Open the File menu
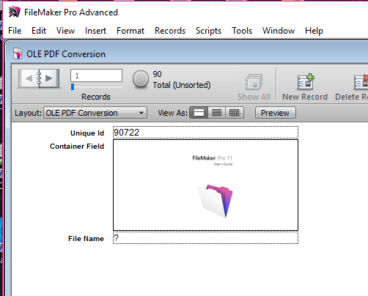 pyautogui.click(x=15, y=31)
